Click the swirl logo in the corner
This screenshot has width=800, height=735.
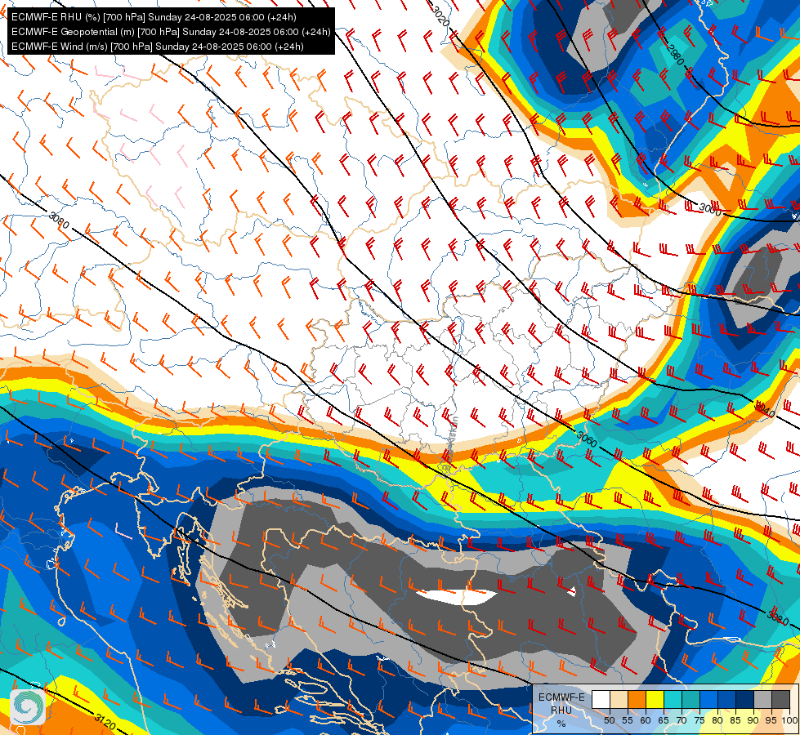pyautogui.click(x=27, y=706)
